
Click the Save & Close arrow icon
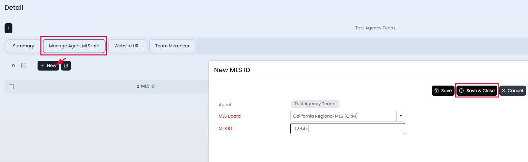[461, 90]
